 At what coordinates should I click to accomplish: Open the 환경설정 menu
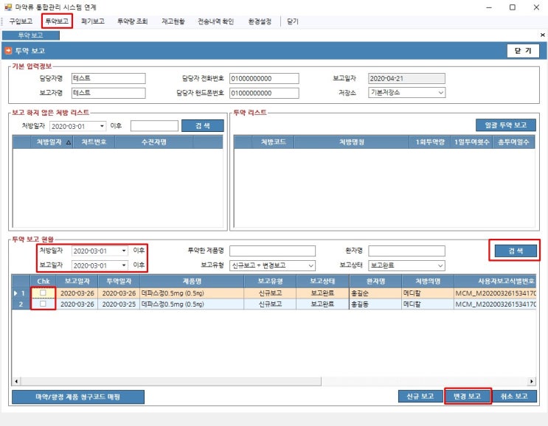click(260, 21)
